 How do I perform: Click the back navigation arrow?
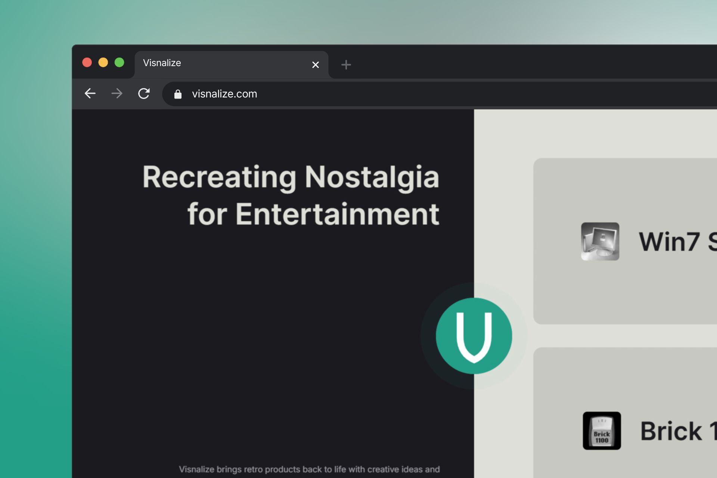click(90, 94)
